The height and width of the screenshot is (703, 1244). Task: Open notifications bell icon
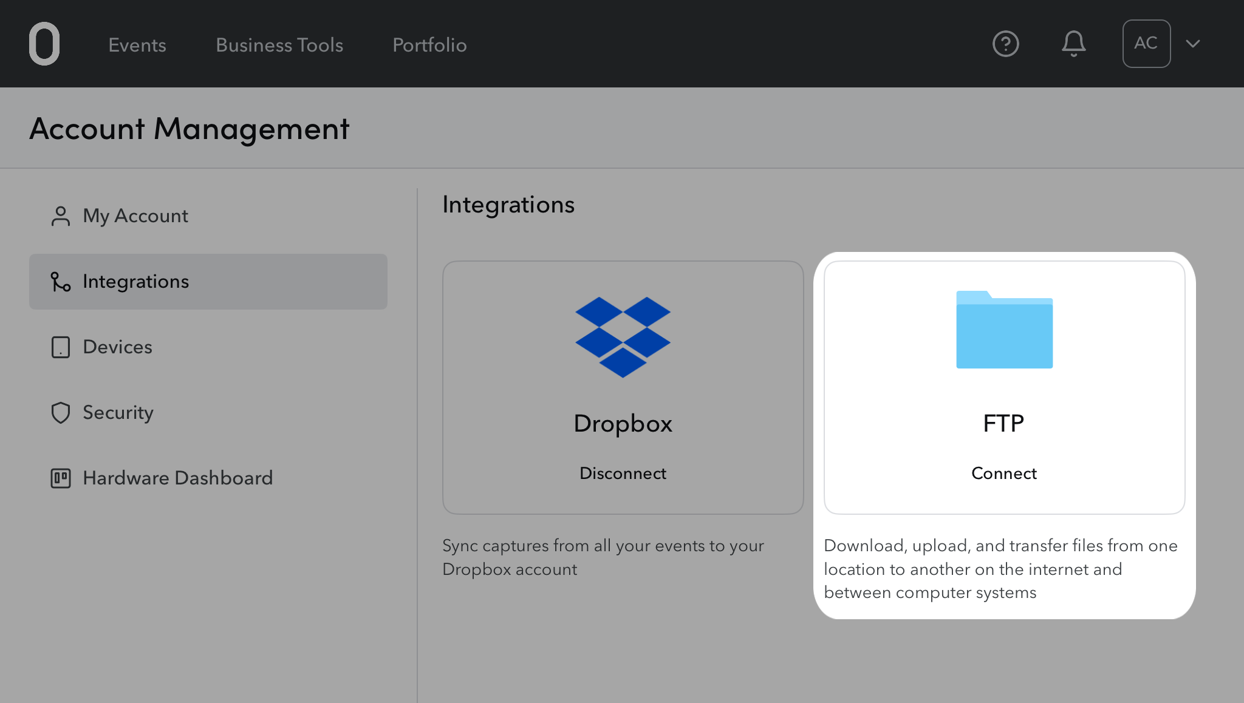click(x=1073, y=44)
